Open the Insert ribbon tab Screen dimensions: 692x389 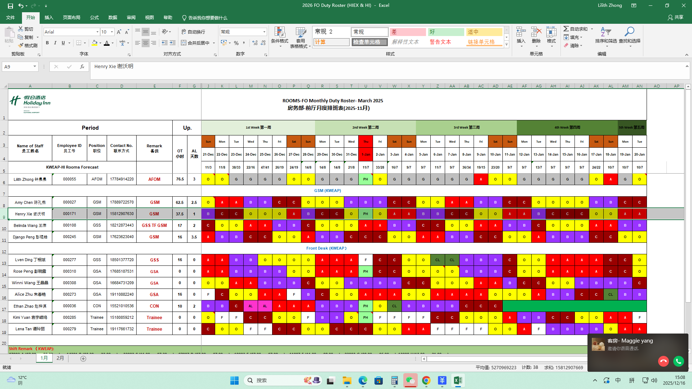[x=49, y=18]
